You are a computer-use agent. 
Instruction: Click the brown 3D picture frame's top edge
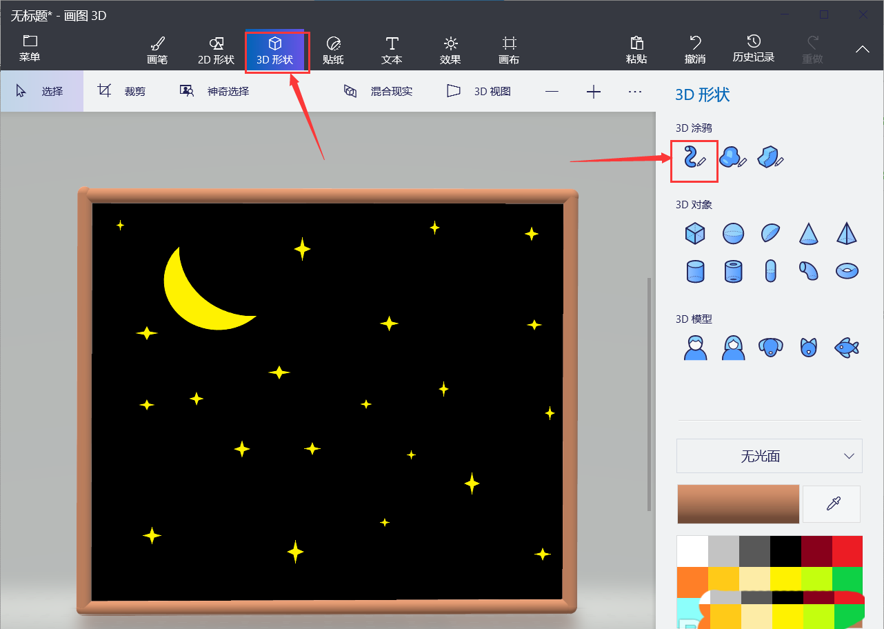(328, 196)
